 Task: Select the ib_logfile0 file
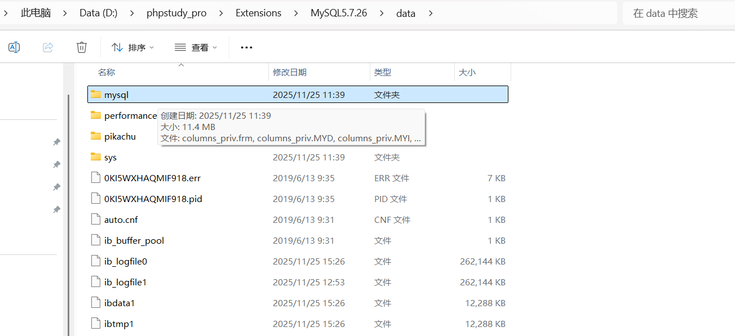(x=125, y=261)
